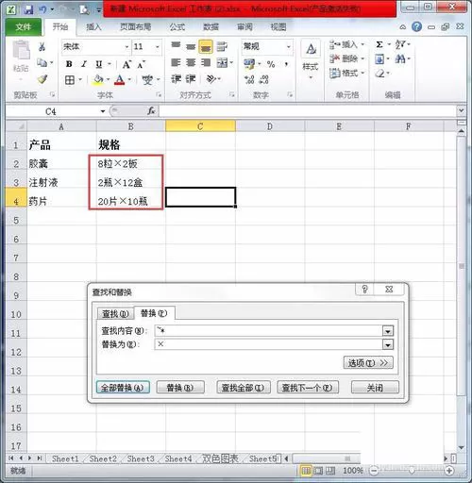Increase font size with large A
472x483 pixels.
coord(126,64)
